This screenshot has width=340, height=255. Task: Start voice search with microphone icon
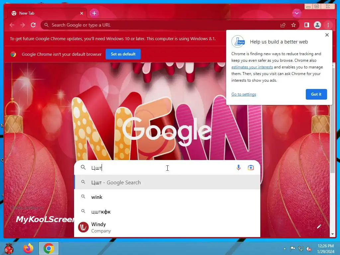(x=238, y=168)
